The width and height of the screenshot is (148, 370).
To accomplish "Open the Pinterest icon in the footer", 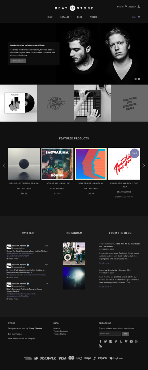I will tap(116, 341).
